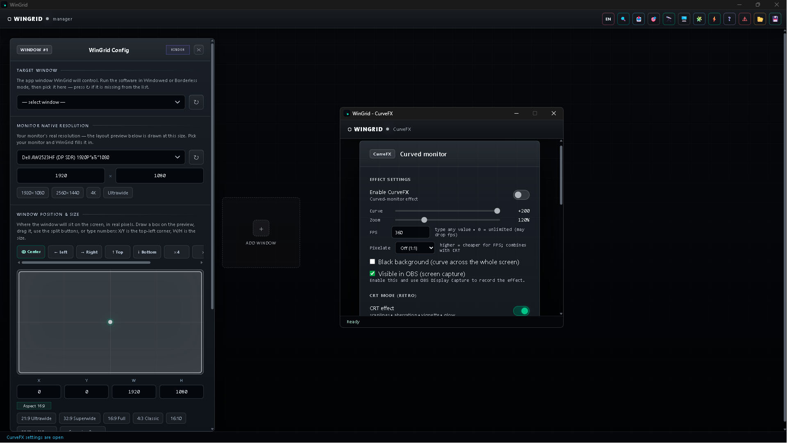
Task: Click the monitor screen toolbar icon
Action: 684,19
